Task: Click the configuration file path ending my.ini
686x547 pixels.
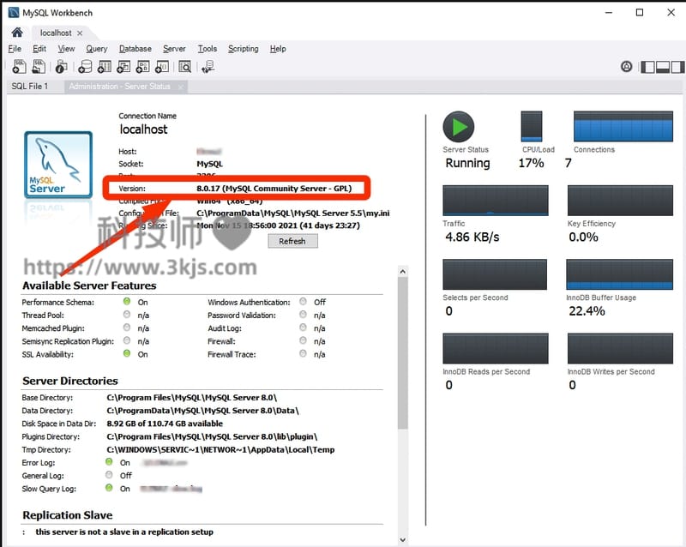Action: click(x=292, y=213)
